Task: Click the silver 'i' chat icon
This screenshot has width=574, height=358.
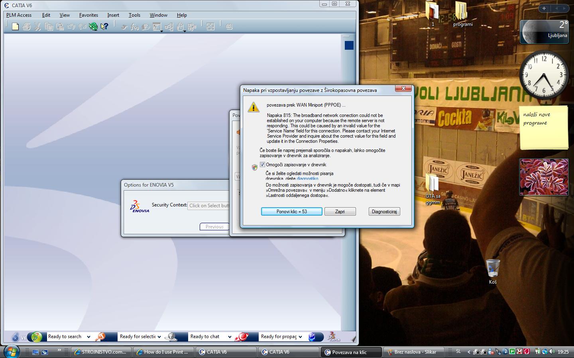Action: 171,337
